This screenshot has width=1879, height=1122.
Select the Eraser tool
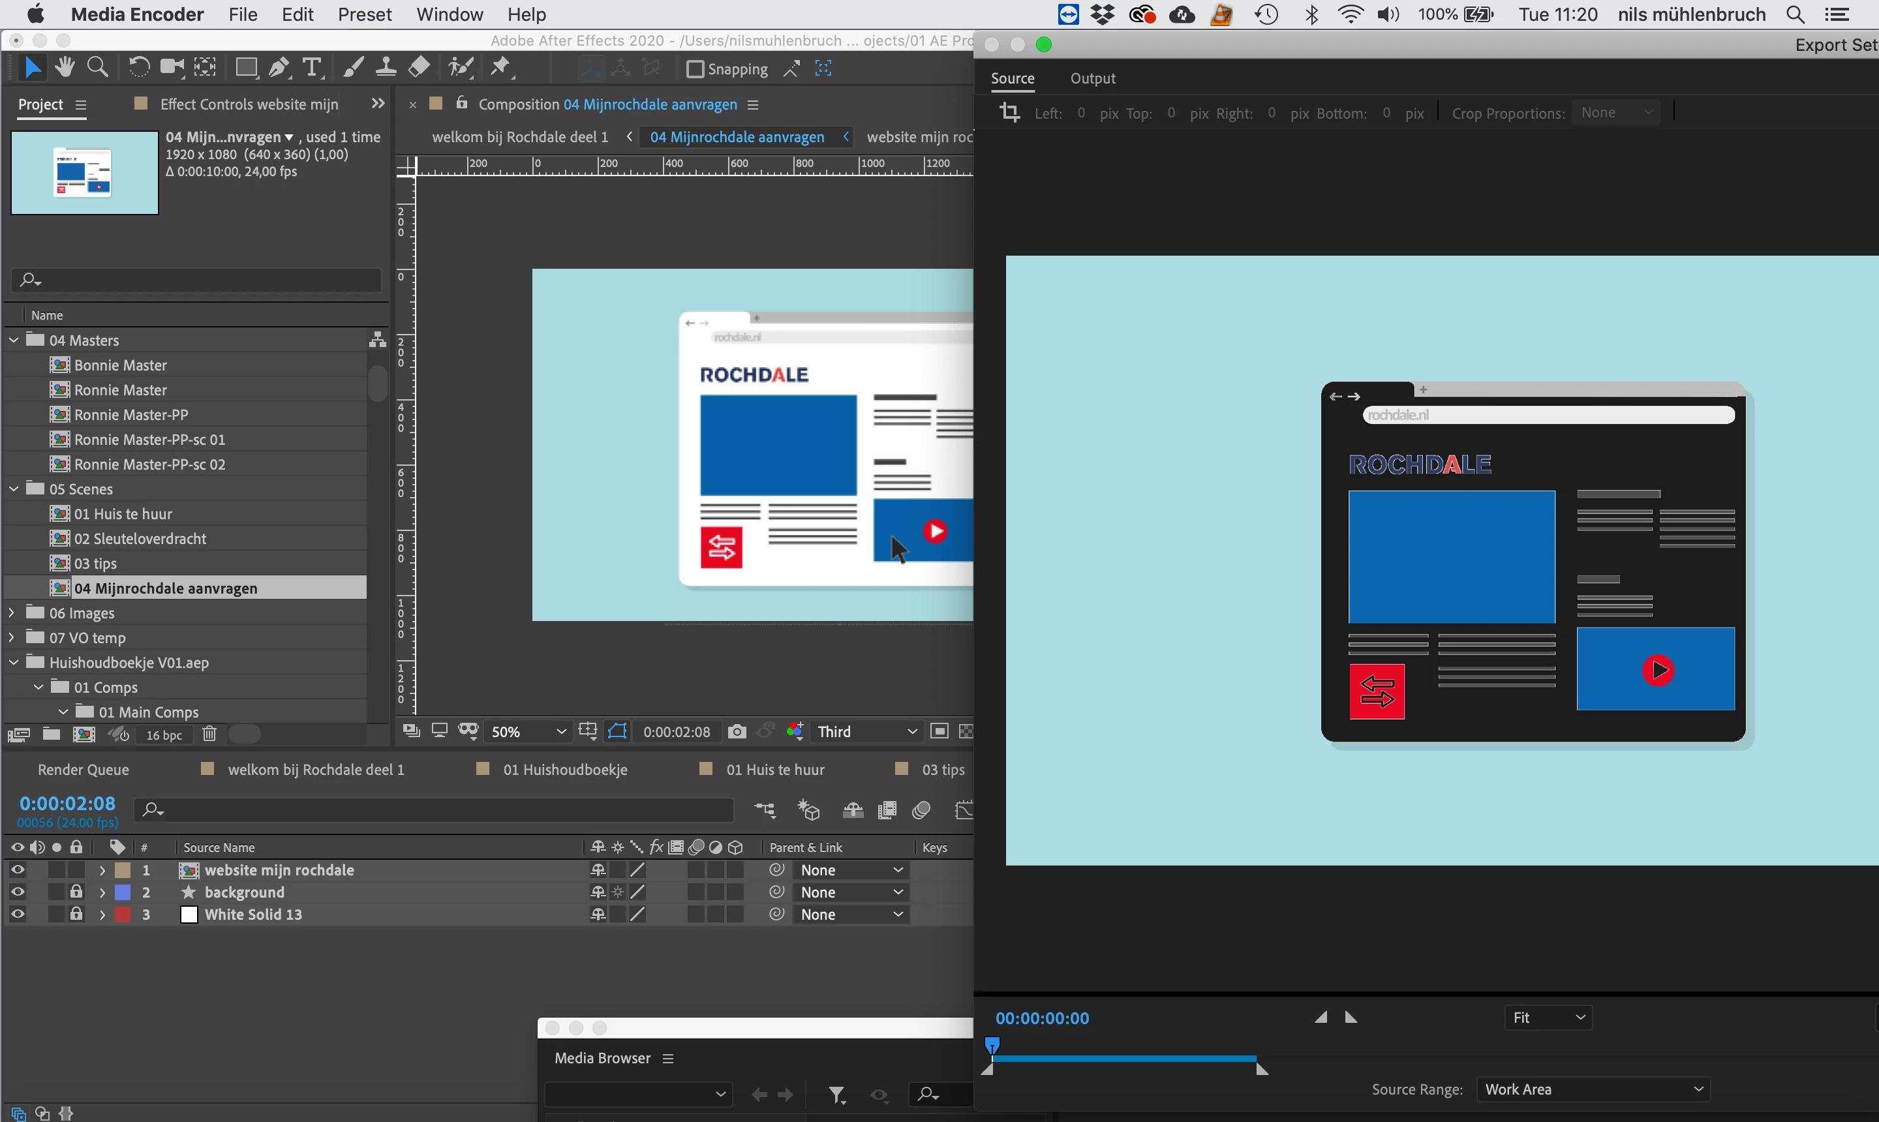(419, 68)
